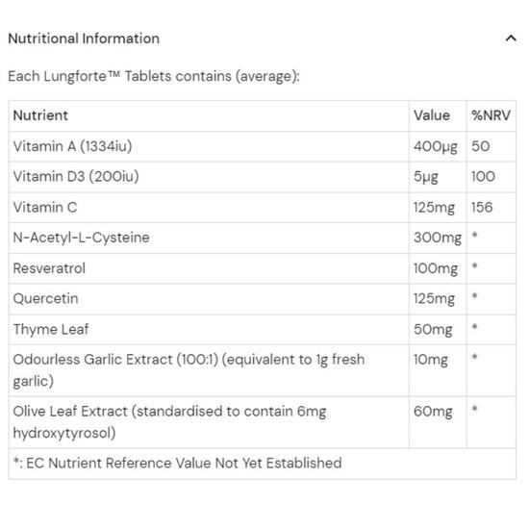Click the Nutrient column header
Screen dimensions: 529x529
point(40,115)
